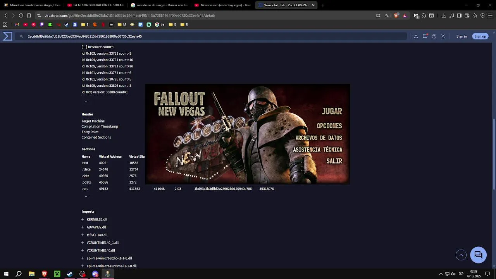Open the browser hamburger main menu
The width and height of the screenshot is (496, 279).
(x=490, y=15)
